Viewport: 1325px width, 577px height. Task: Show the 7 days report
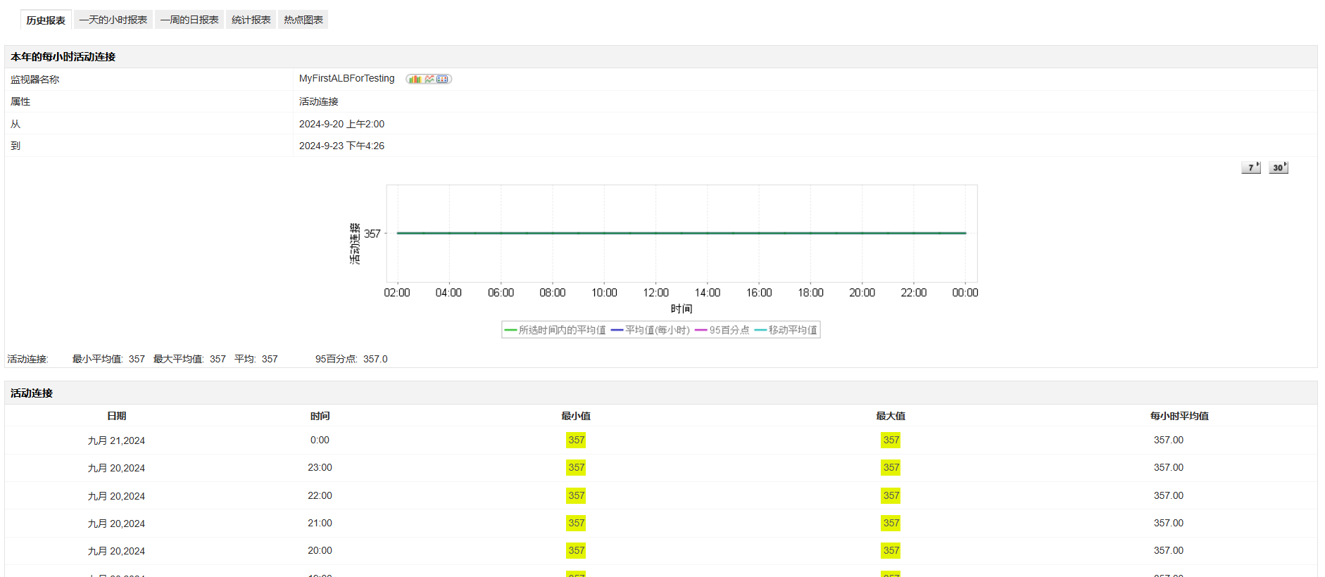point(1251,167)
